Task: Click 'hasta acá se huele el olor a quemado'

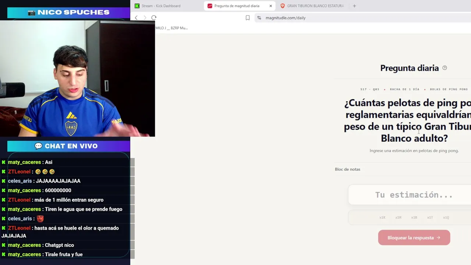Action: pyautogui.click(x=60, y=232)
